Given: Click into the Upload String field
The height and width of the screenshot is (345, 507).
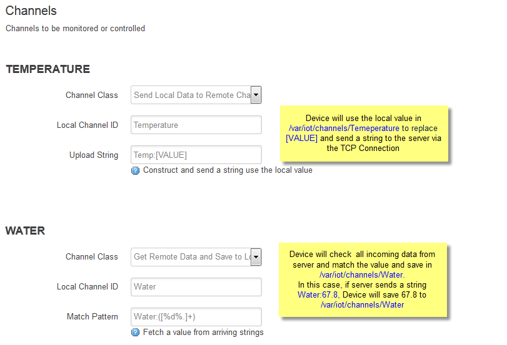Looking at the screenshot, I should coord(196,155).
